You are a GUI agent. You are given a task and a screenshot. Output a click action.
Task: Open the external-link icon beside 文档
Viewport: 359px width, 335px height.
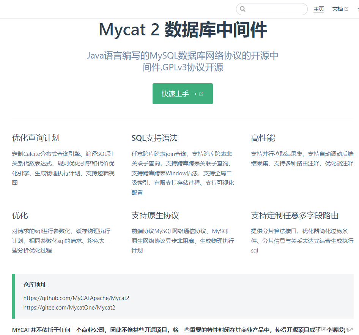346,8
